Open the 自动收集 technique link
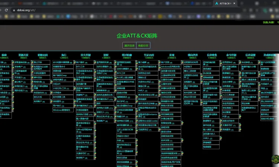Screen dimensions: 279x167 tap(207, 73)
